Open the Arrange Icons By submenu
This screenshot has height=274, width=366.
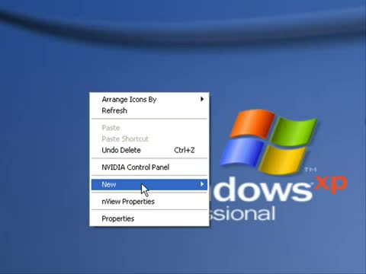[149, 99]
